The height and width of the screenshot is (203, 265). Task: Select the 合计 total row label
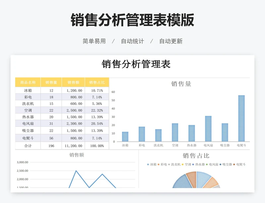pyautogui.click(x=28, y=146)
